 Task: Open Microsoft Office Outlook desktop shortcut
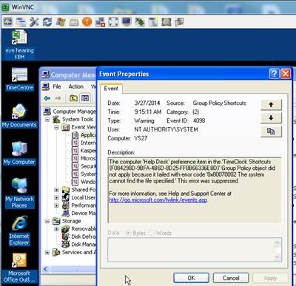tap(19, 268)
